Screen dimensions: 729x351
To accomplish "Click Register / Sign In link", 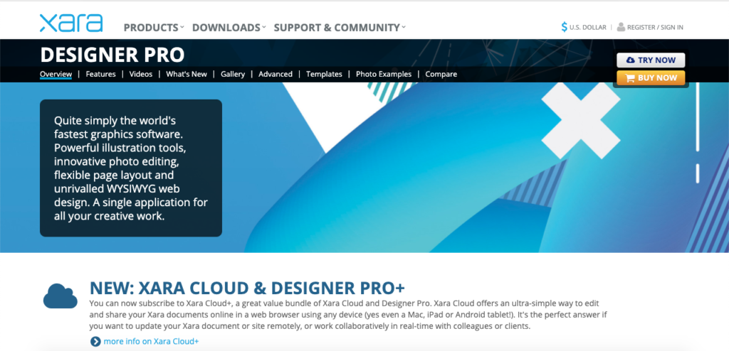I will pyautogui.click(x=655, y=28).
